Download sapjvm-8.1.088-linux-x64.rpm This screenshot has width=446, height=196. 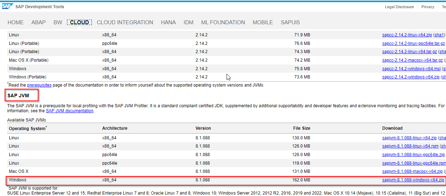(410, 146)
